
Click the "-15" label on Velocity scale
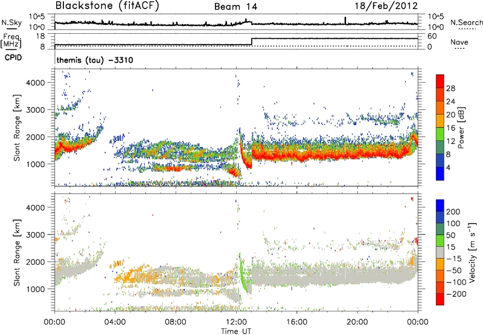coord(454,258)
